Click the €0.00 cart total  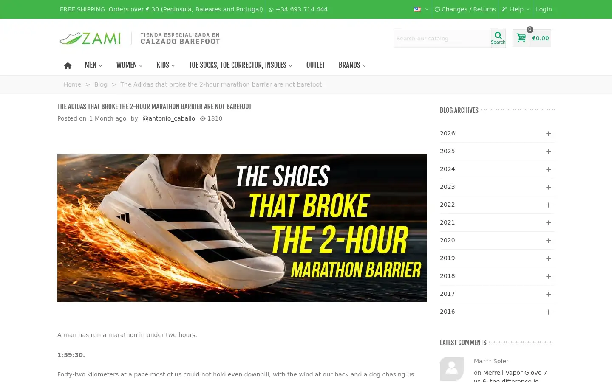coord(540,38)
